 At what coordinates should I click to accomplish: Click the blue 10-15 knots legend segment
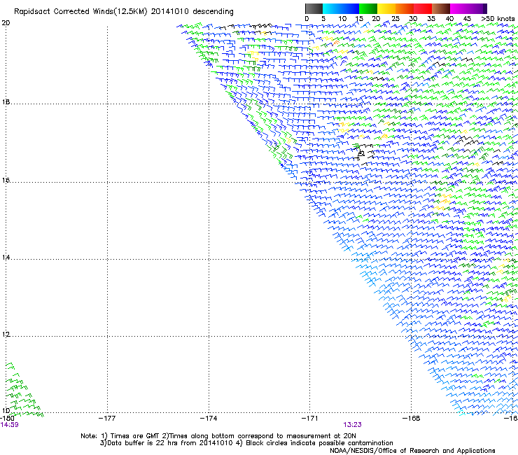[x=350, y=8]
